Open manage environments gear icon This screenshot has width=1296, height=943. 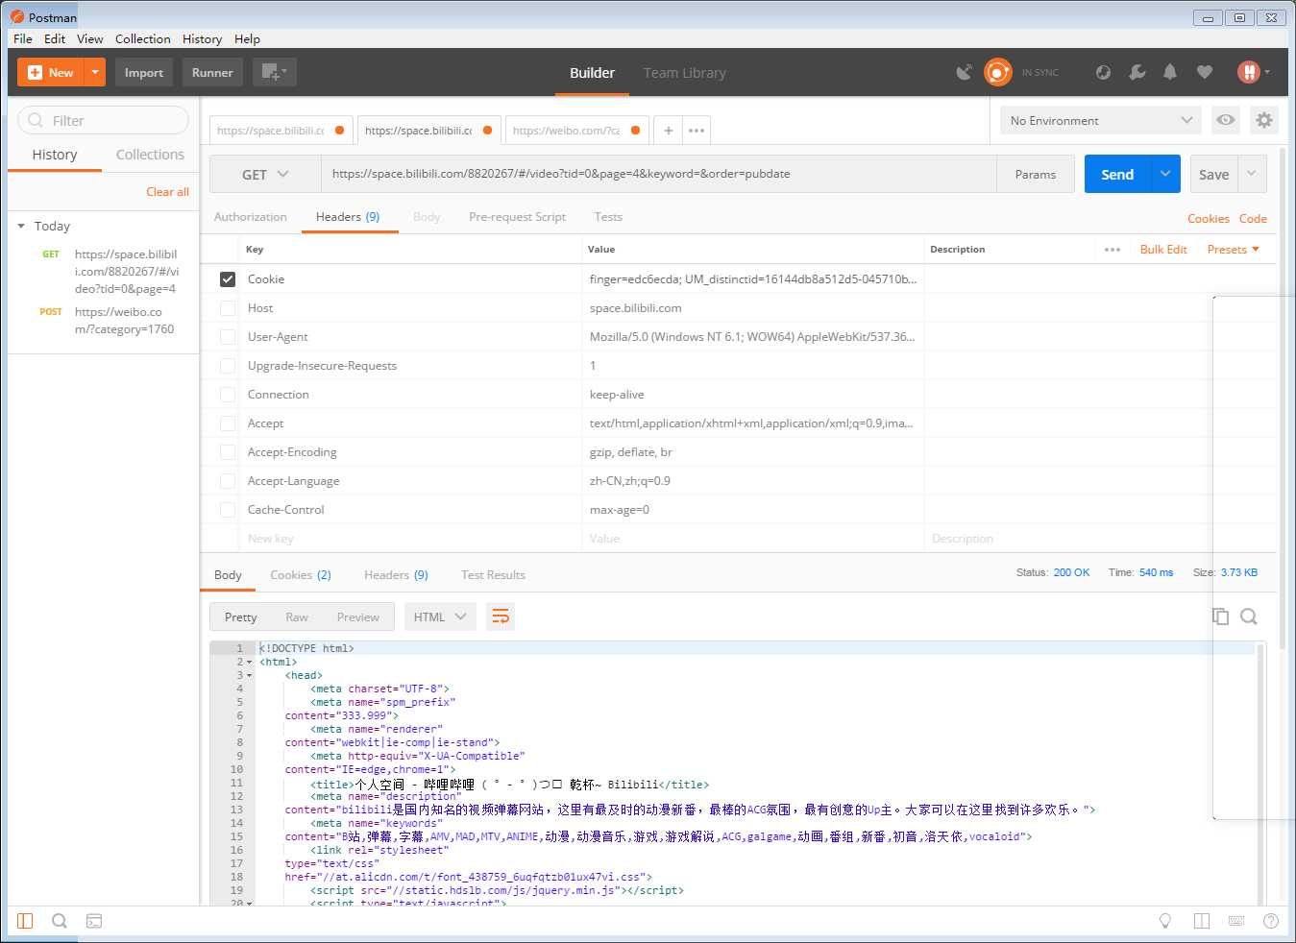(1264, 120)
